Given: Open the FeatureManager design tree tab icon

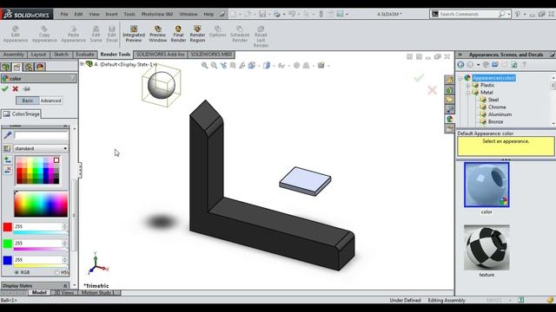Looking at the screenshot, I should pyautogui.click(x=6, y=67).
